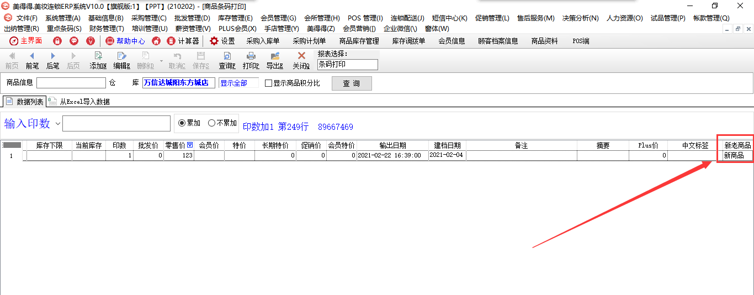
Task: Open 采购入库单 shortcut
Action: (x=263, y=41)
